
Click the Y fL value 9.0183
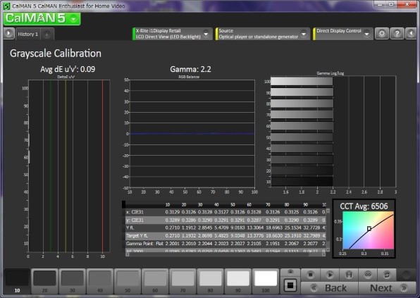238,228
